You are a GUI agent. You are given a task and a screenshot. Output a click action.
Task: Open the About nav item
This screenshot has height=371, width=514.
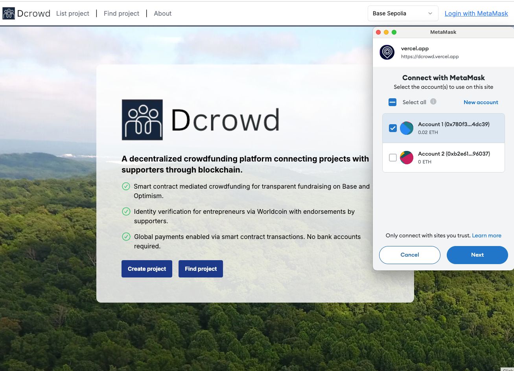[x=163, y=13]
